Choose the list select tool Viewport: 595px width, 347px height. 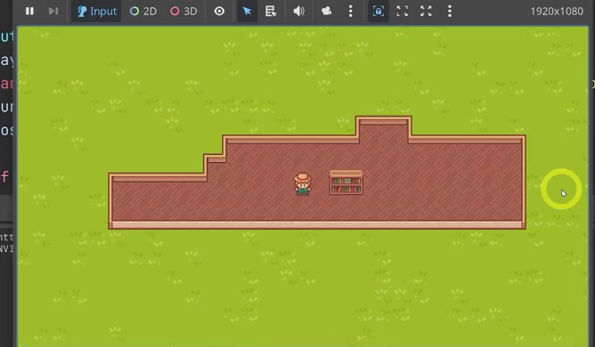[x=271, y=11]
